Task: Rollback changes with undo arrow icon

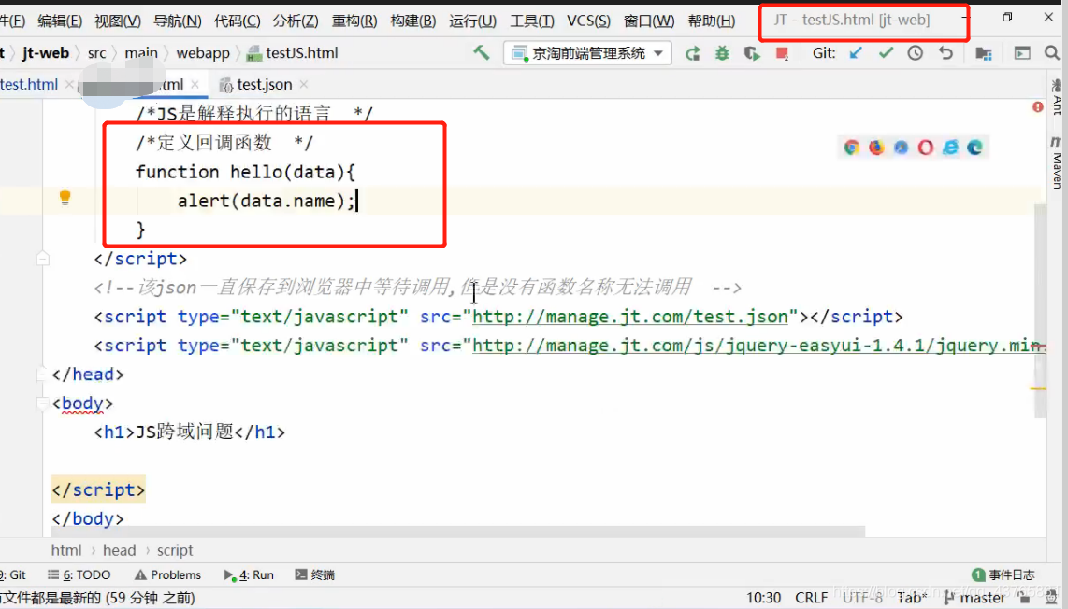Action: [x=945, y=52]
